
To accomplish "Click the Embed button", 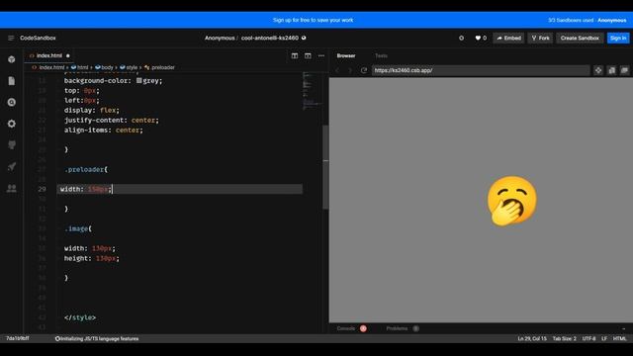I will [x=508, y=38].
